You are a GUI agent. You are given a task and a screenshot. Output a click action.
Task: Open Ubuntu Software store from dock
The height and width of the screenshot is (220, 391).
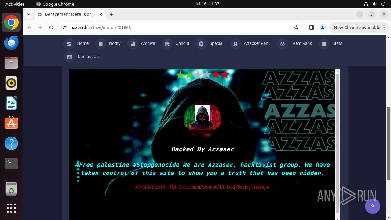tap(11, 123)
